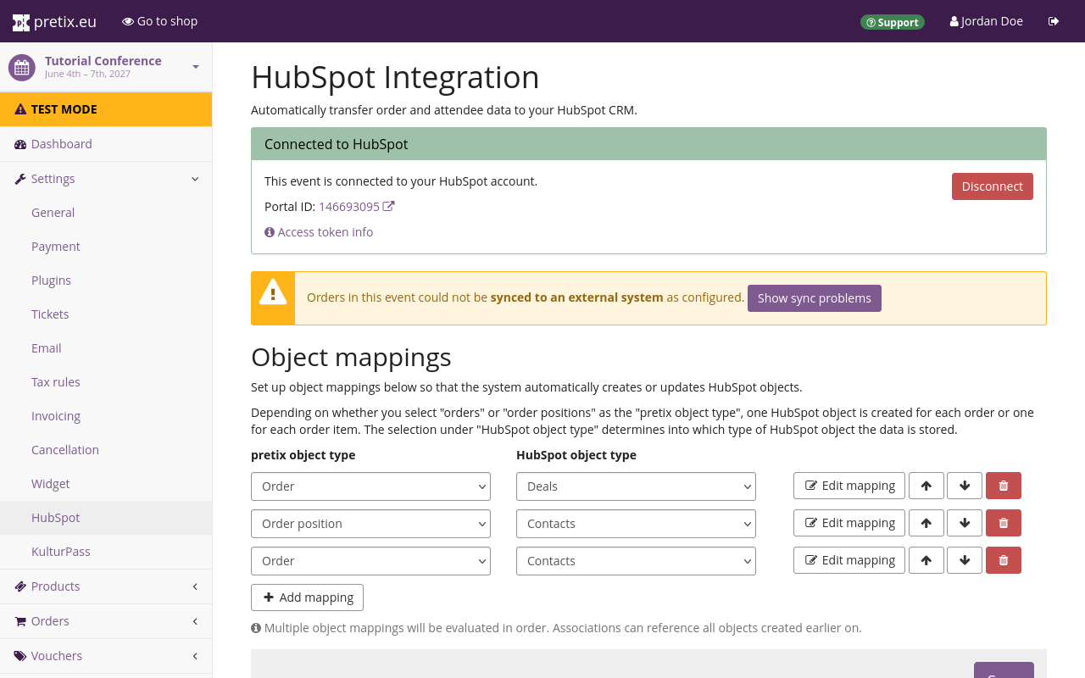
Task: Delete the Order to Deals mapping
Action: click(1003, 486)
